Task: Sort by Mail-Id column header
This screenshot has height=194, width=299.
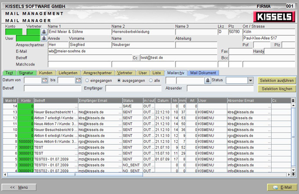Action: pos(10,100)
